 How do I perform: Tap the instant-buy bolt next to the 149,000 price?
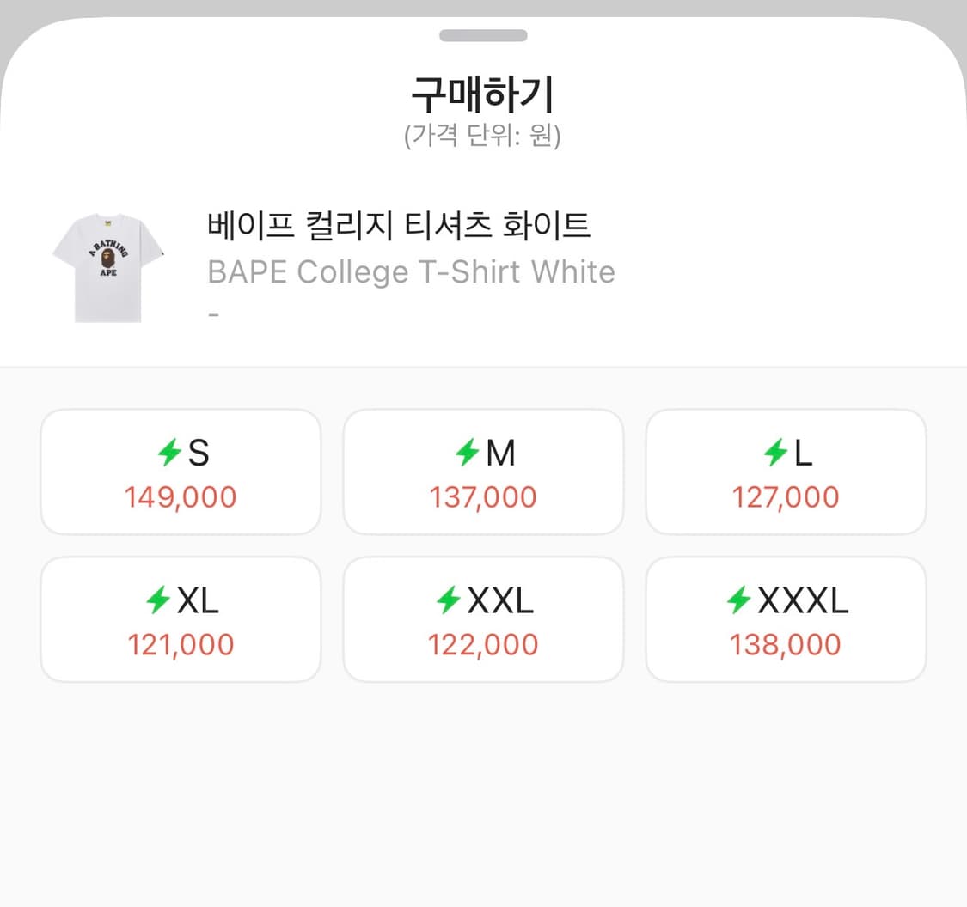(168, 453)
